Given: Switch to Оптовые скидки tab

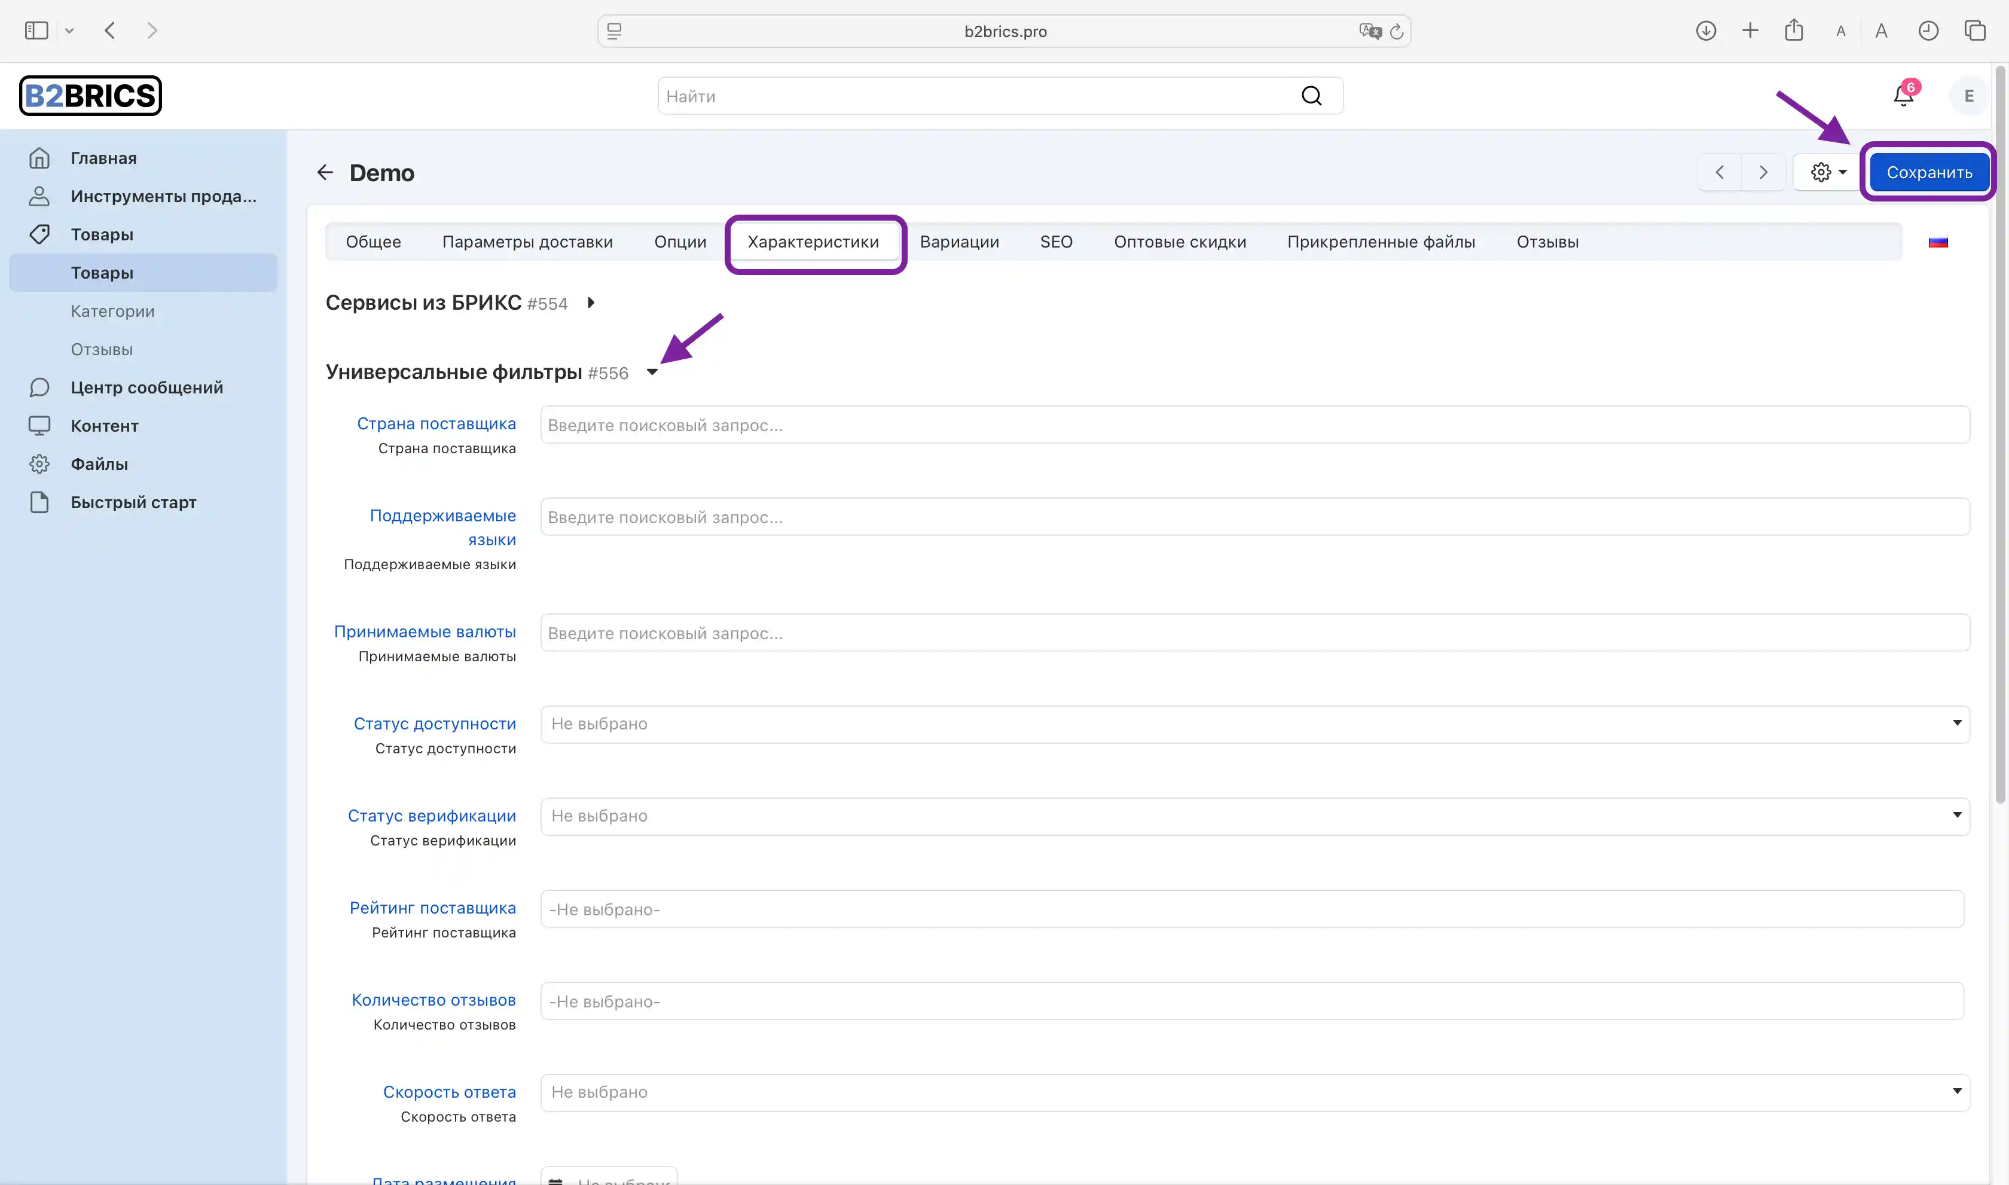Looking at the screenshot, I should [1179, 242].
